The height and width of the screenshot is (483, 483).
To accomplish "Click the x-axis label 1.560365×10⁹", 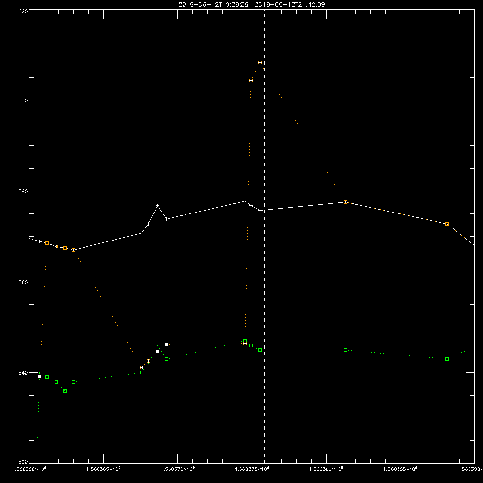I will coord(103,469).
